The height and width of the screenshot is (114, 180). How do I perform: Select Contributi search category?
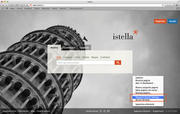click(x=105, y=57)
